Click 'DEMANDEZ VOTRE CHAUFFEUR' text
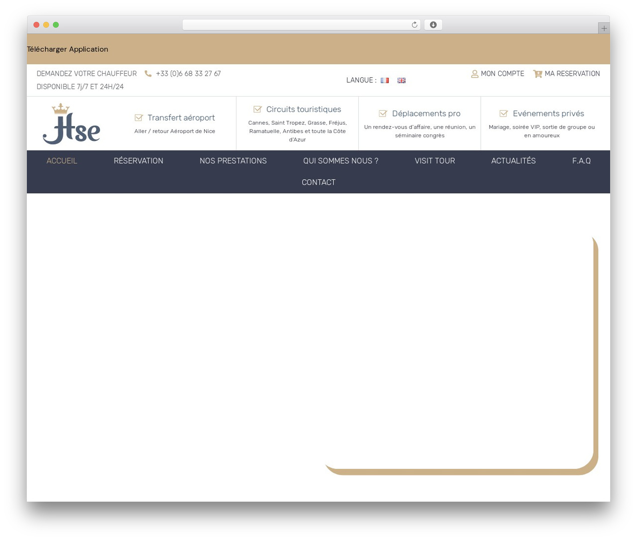 87,74
